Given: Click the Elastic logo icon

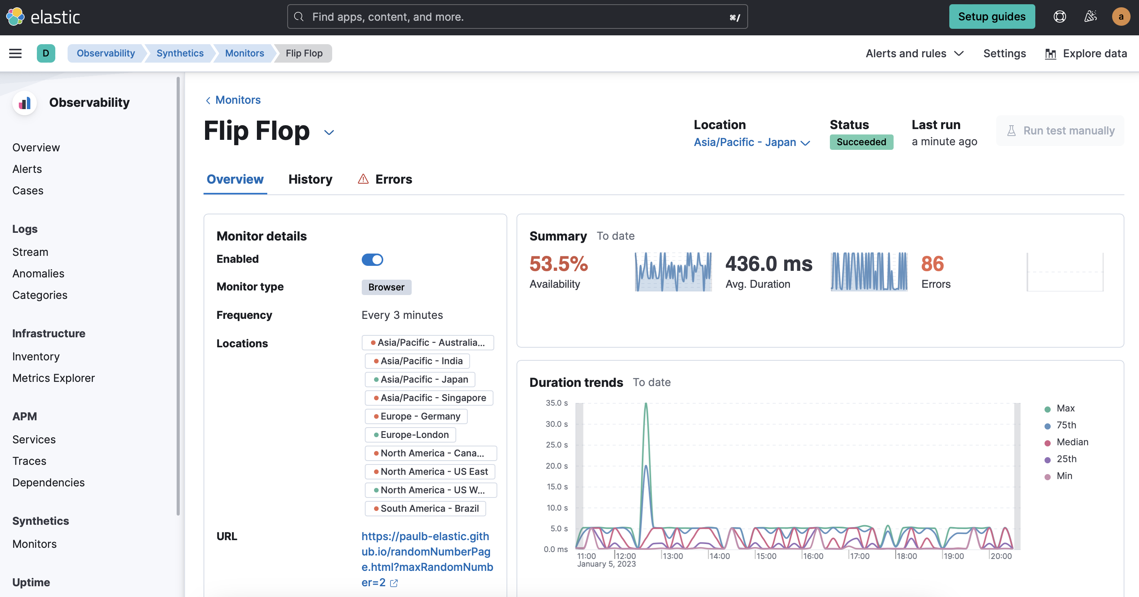Looking at the screenshot, I should point(15,17).
